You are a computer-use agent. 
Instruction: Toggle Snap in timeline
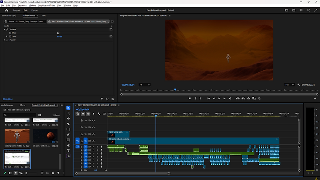83,114
